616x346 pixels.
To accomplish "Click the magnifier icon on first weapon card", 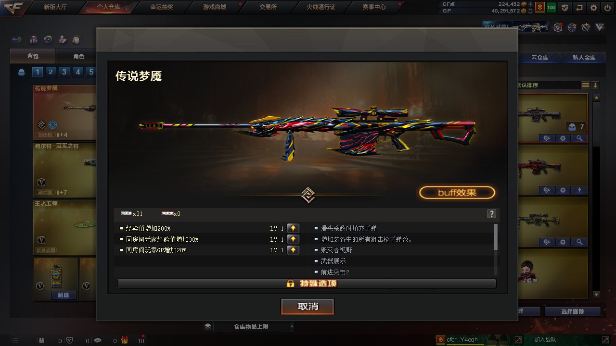I will click(579, 138).
